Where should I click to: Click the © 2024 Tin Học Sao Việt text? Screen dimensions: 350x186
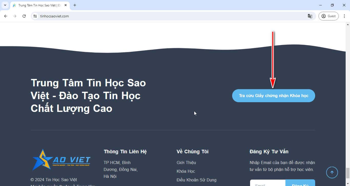coord(54,180)
